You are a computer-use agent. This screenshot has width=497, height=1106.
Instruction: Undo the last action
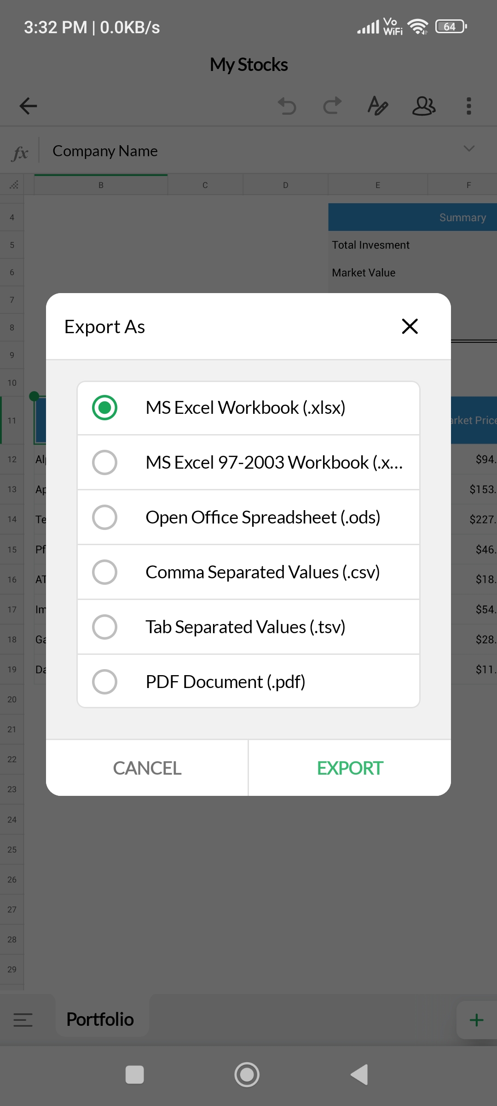[287, 106]
